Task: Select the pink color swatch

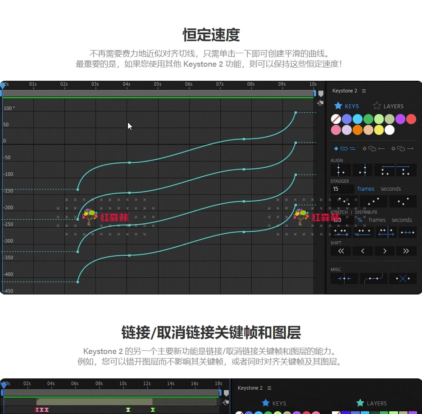Action: click(336, 130)
